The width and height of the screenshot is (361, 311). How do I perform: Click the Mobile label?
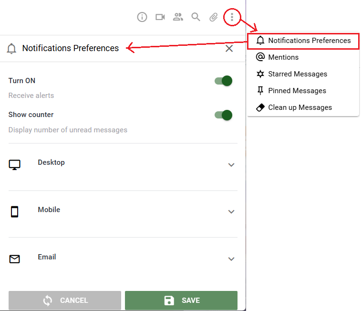(49, 210)
